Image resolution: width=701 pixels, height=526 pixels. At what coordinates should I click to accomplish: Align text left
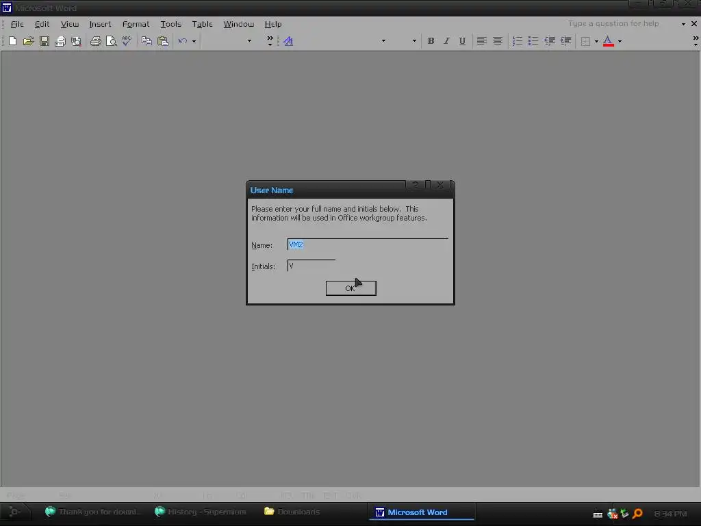pos(481,41)
